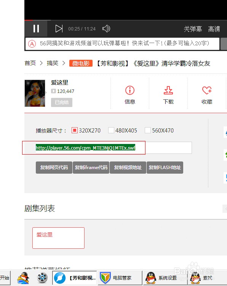Click 复制iframe代码 button
Image resolution: width=227 pixels, height=286 pixels.
coord(91,168)
